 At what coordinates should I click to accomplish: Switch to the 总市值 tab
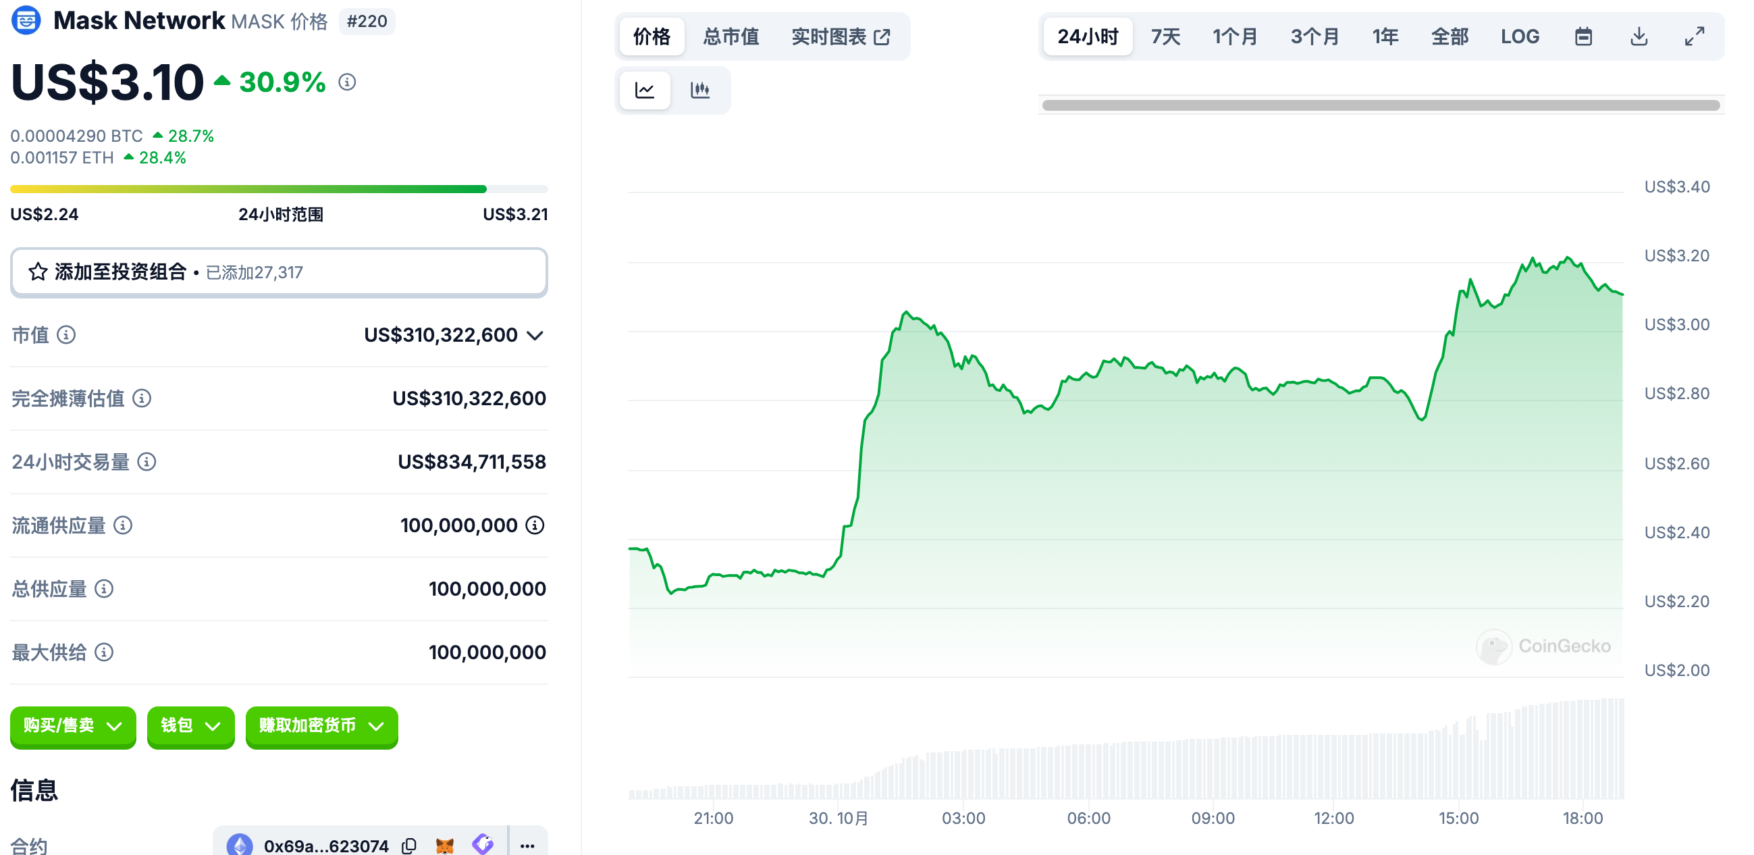point(730,36)
